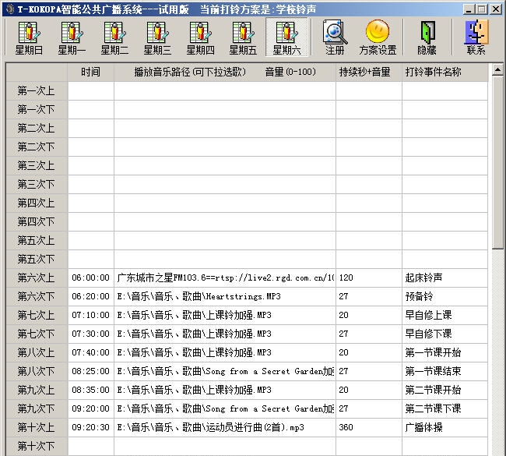Open the 星期五 schedule

click(243, 38)
